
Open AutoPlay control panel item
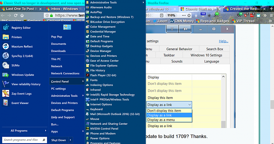[x=96, y=12]
